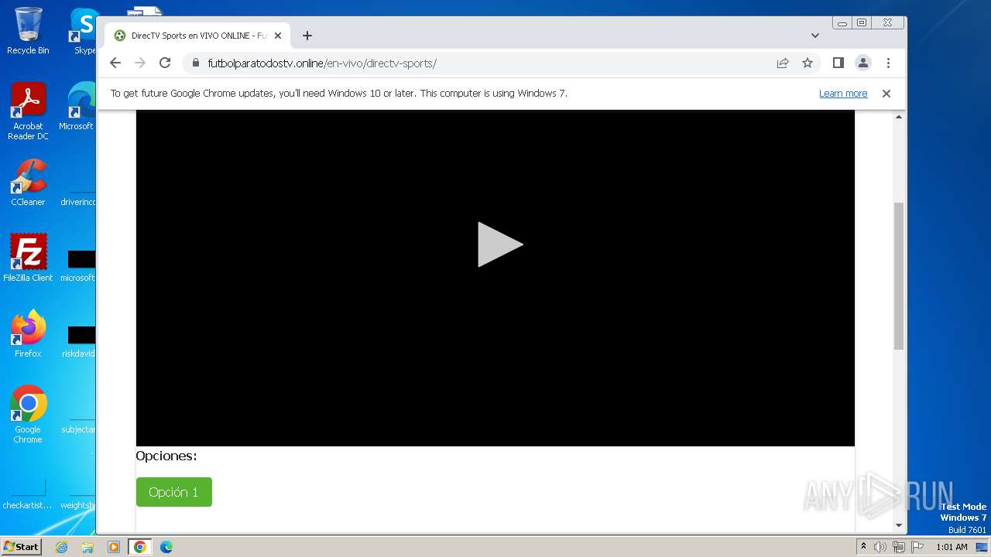Play the video with the center play button

tap(500, 244)
